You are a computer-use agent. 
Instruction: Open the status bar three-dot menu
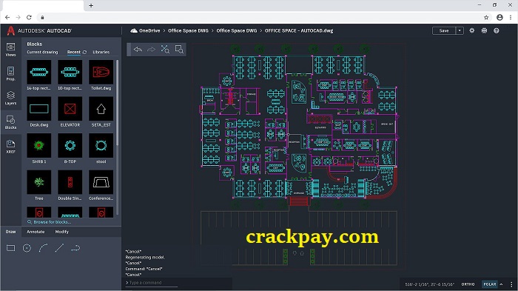(511, 284)
